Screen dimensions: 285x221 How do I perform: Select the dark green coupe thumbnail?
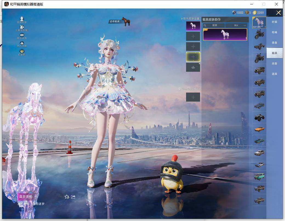click(259, 141)
